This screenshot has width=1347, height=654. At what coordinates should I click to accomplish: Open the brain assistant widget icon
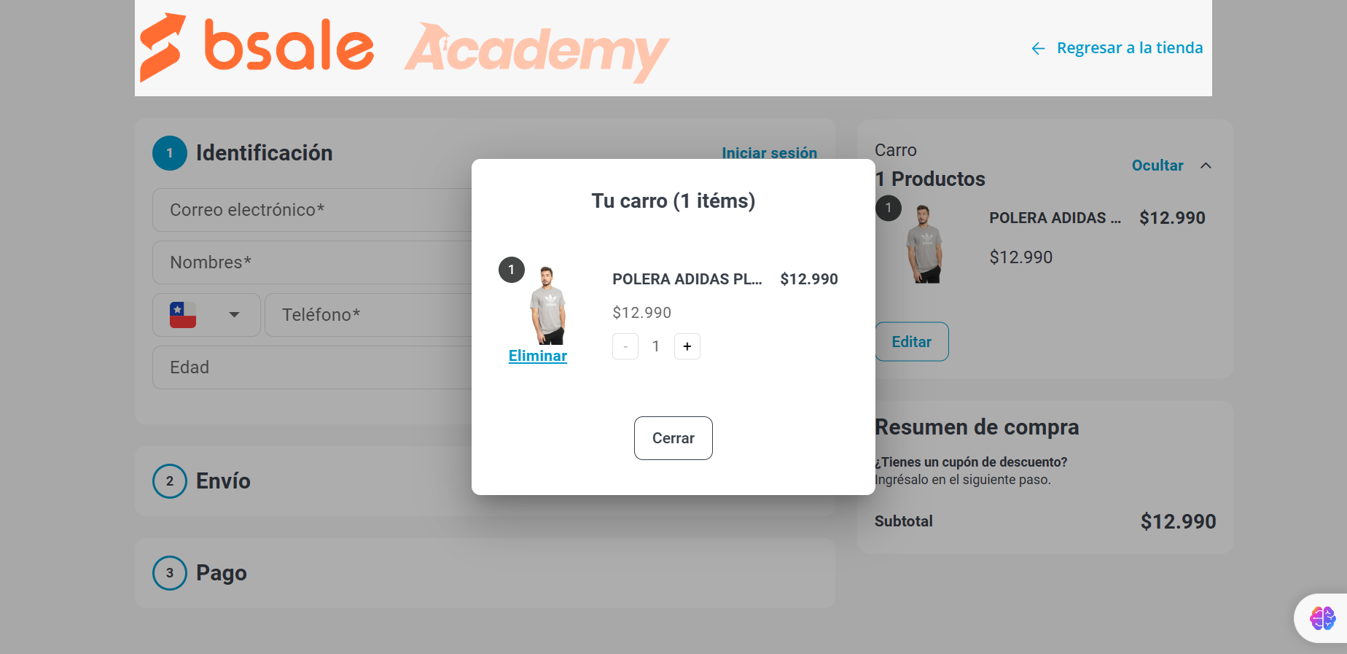[x=1322, y=618]
